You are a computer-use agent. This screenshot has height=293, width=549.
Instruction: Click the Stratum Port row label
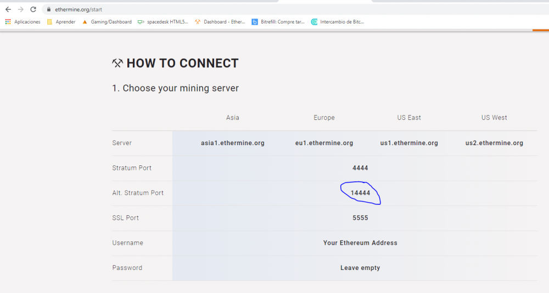(132, 168)
